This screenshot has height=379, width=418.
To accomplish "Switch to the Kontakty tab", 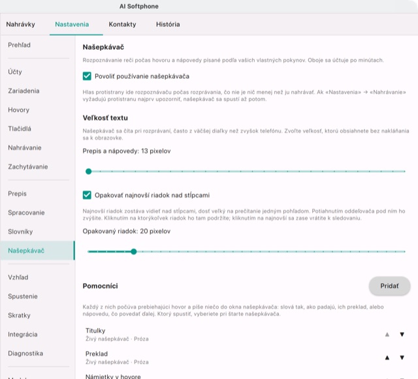I will (122, 24).
